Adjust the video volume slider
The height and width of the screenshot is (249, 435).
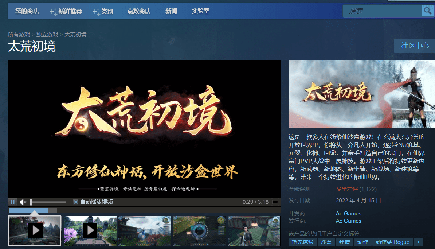tap(48, 202)
